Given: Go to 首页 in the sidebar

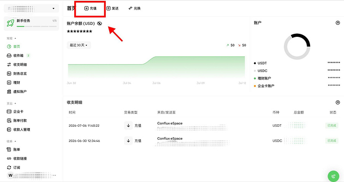Looking at the screenshot, I should click(x=13, y=46).
